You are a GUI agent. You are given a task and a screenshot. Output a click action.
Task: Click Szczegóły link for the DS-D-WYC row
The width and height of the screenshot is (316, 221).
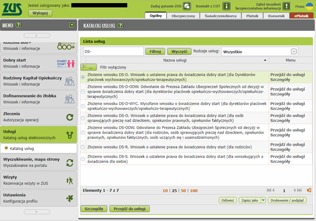click(x=280, y=108)
